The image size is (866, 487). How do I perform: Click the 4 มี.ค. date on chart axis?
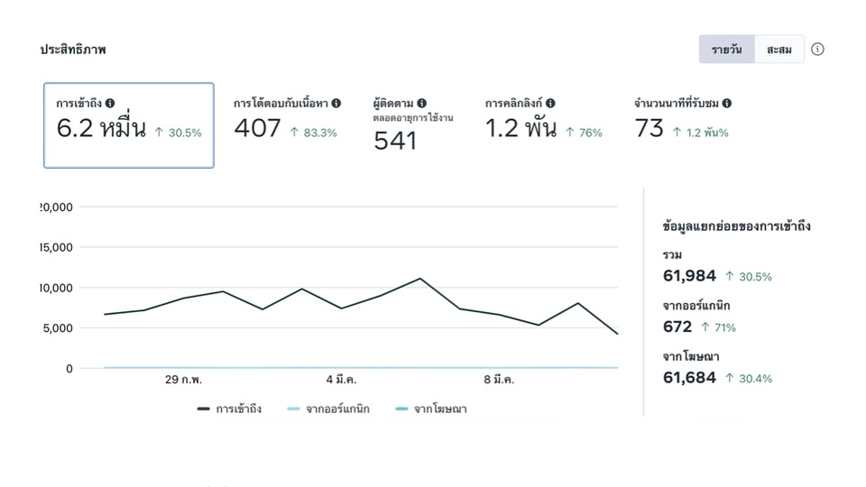pyautogui.click(x=341, y=380)
